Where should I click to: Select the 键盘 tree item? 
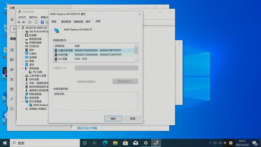[31, 61]
